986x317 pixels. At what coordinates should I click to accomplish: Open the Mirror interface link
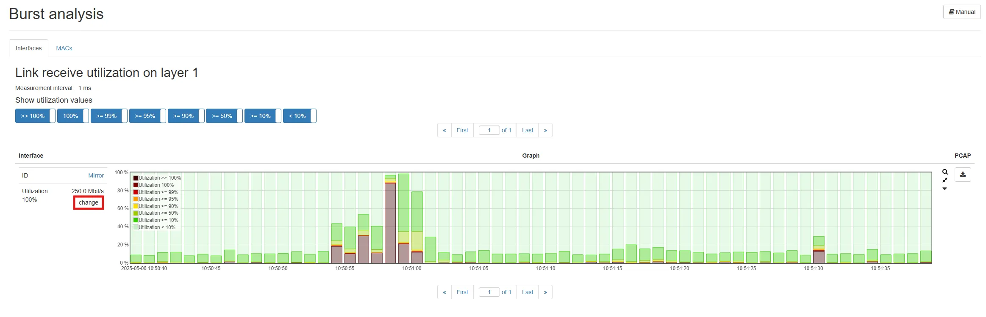[x=96, y=175]
